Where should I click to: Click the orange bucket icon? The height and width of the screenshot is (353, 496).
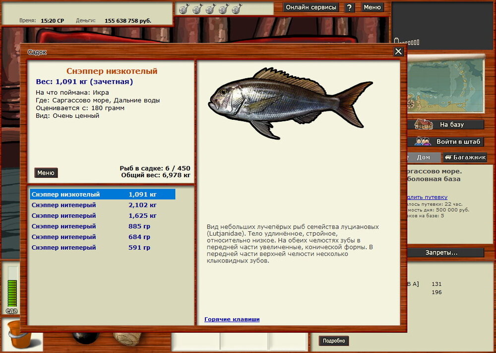click(x=19, y=334)
